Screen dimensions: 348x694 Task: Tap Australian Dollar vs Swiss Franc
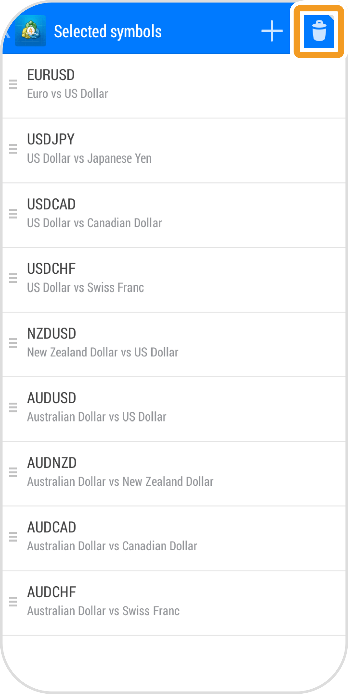[103, 611]
